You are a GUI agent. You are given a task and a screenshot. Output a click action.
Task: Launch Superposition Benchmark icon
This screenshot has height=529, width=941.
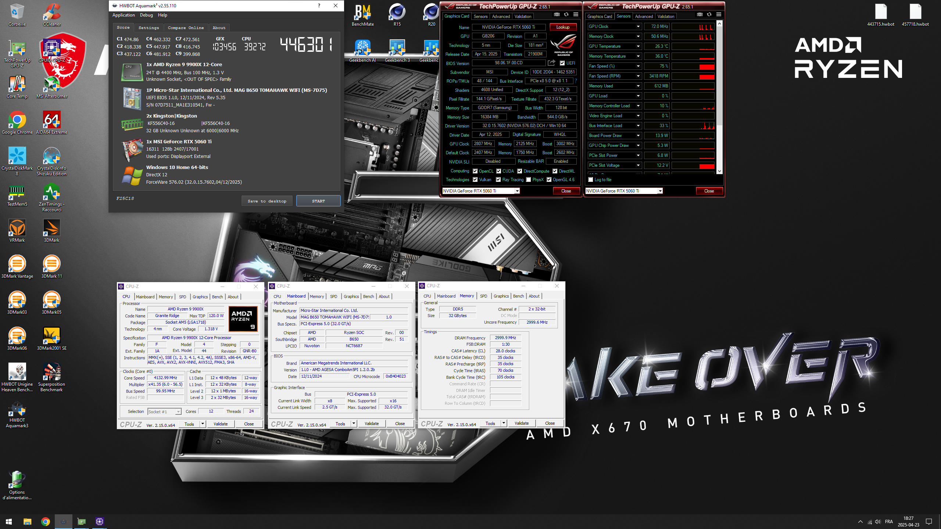pyautogui.click(x=52, y=378)
